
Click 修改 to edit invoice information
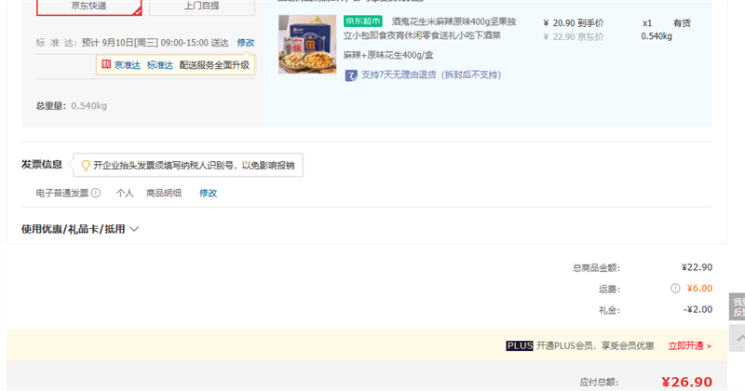[x=208, y=194]
